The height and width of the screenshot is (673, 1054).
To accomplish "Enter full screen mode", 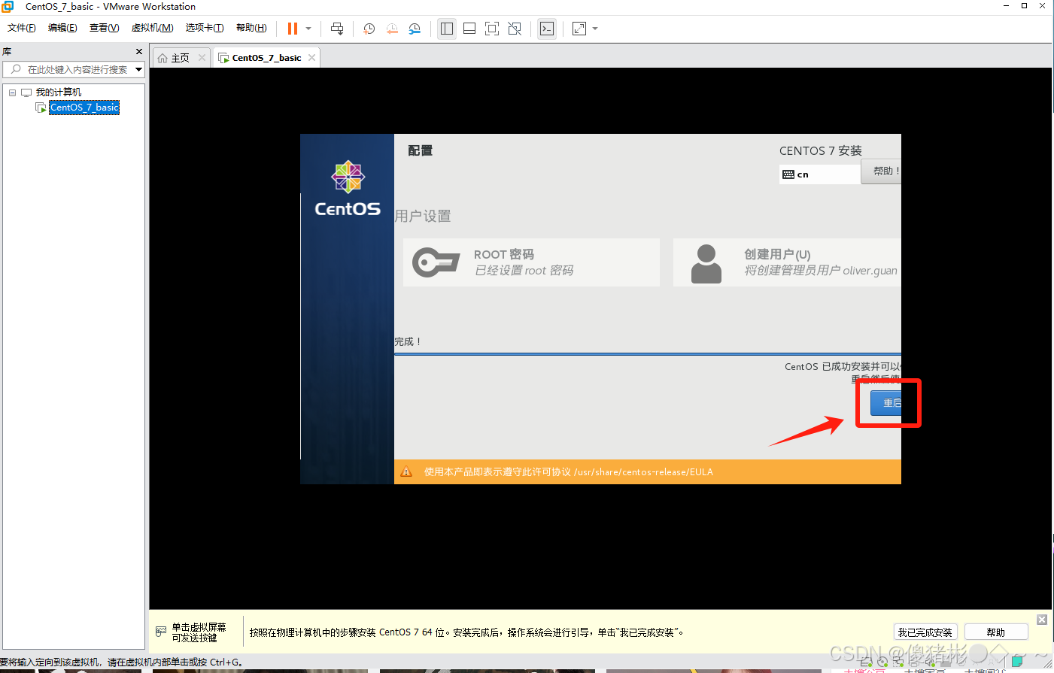I will (492, 29).
